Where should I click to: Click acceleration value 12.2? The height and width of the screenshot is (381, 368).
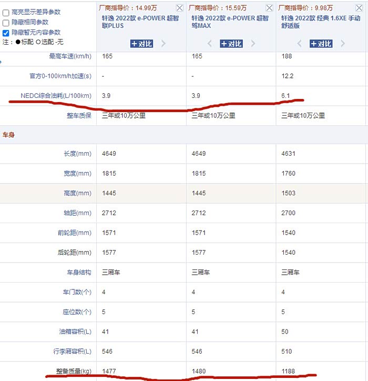click(x=288, y=76)
